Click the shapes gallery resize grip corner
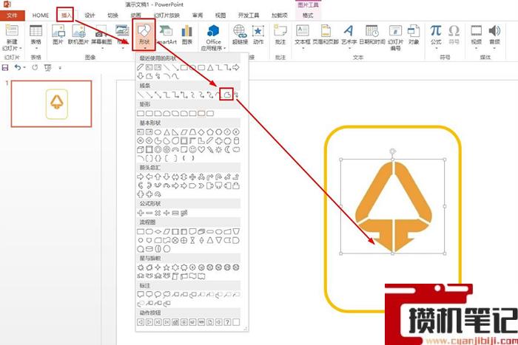 246,329
